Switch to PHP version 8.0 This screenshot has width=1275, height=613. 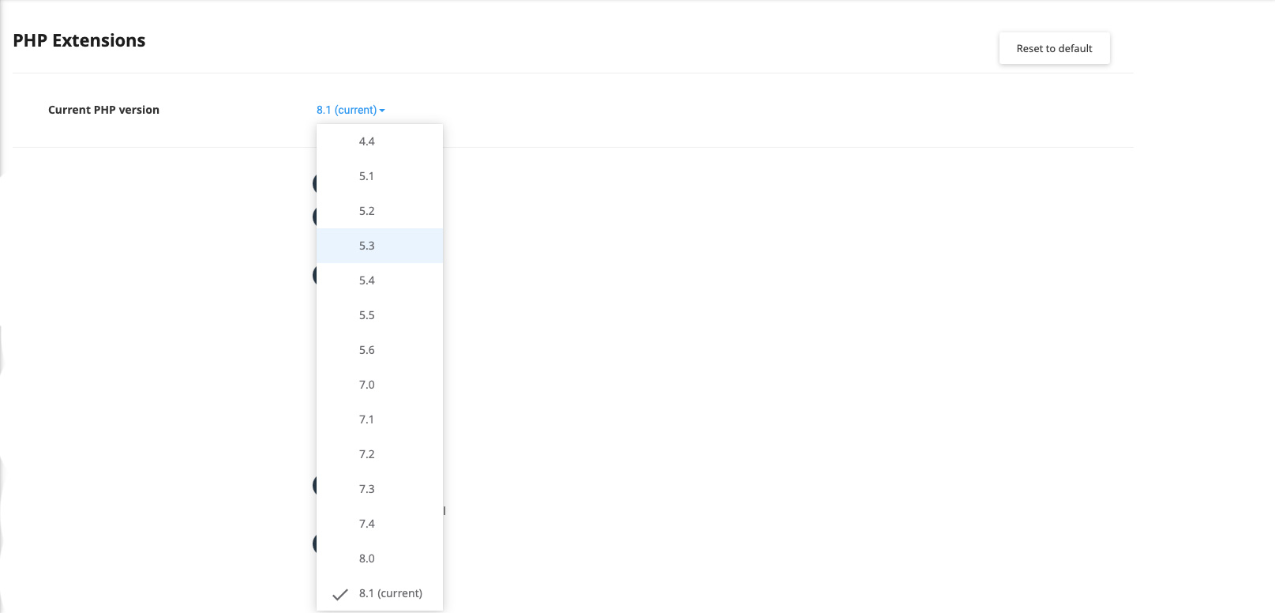[x=380, y=558]
